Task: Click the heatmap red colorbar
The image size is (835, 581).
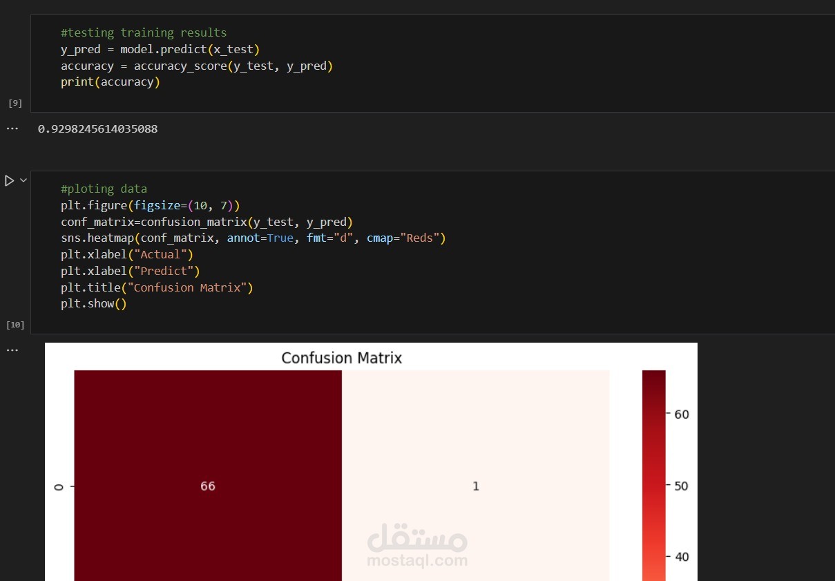Action: (x=653, y=475)
